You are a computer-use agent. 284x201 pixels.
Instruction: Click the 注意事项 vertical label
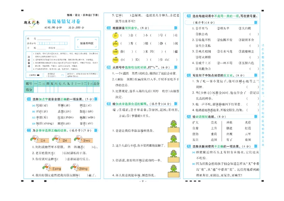pos(29,61)
